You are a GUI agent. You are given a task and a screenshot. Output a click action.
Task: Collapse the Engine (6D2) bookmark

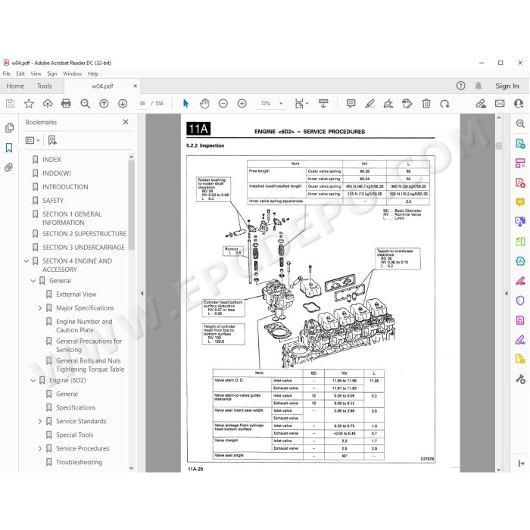(x=33, y=380)
